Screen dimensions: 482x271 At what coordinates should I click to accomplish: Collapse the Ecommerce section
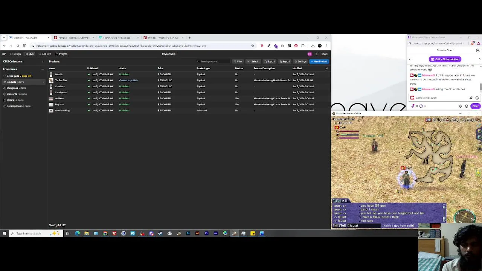(42, 69)
